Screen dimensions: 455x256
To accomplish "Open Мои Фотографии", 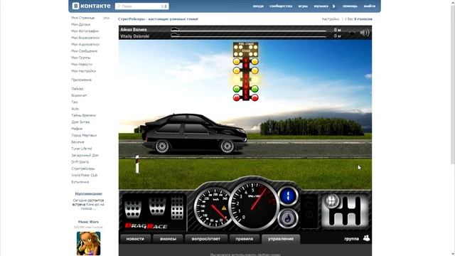I will 85,31.
